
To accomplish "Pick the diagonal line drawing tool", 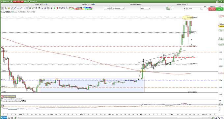I will point(15,8).
